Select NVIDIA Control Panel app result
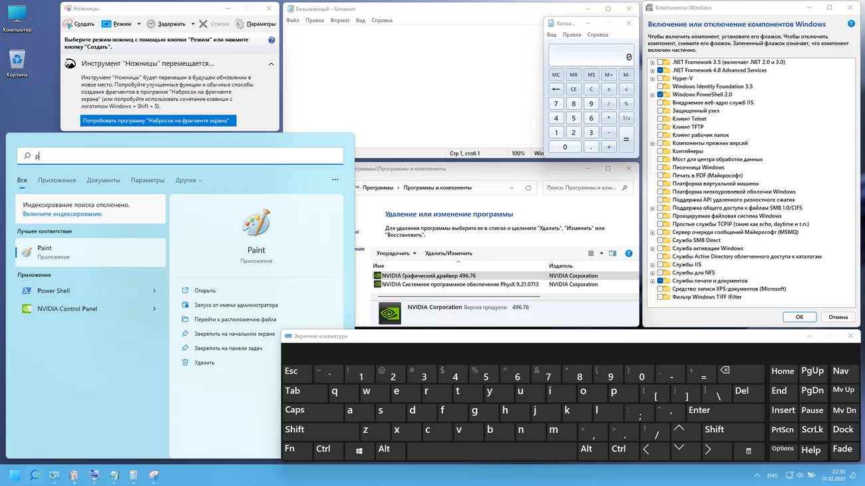 [x=90, y=308]
